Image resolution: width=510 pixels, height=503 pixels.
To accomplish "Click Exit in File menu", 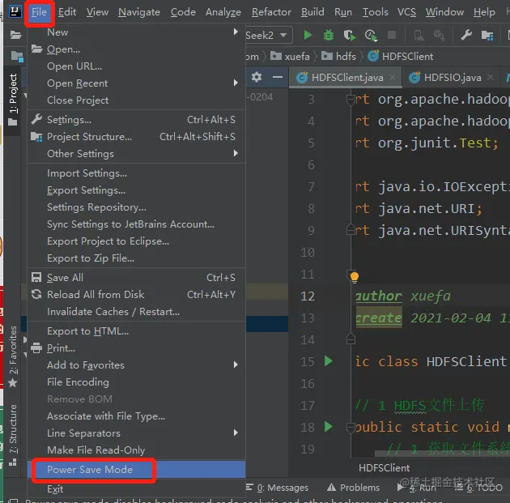I will tap(137, 488).
